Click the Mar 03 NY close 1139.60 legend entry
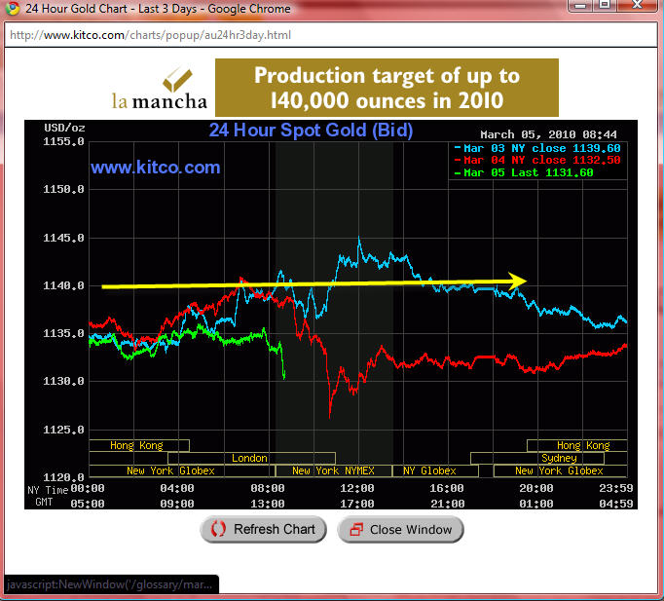This screenshot has width=664, height=601. [537, 148]
